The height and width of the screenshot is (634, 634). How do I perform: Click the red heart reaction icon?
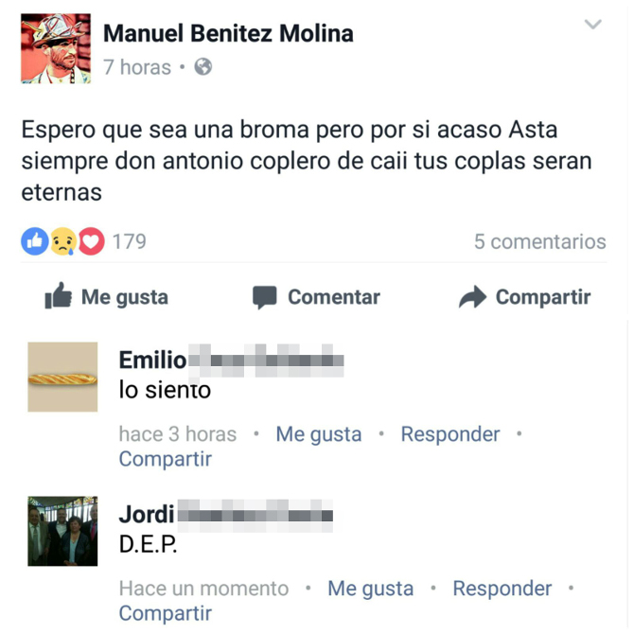pos(91,241)
